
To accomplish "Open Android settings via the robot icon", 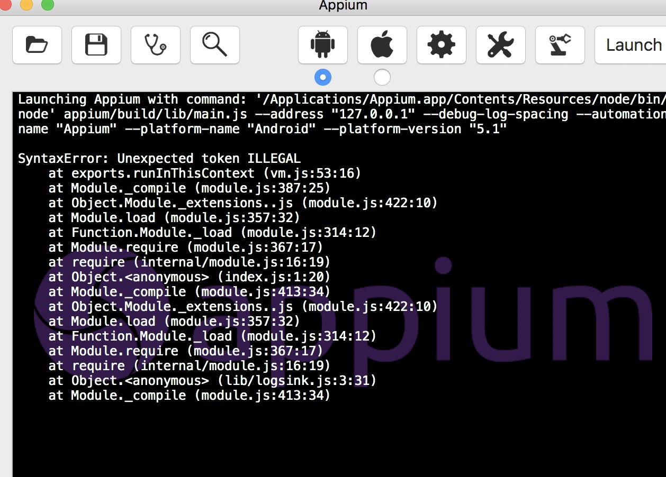I will (323, 45).
